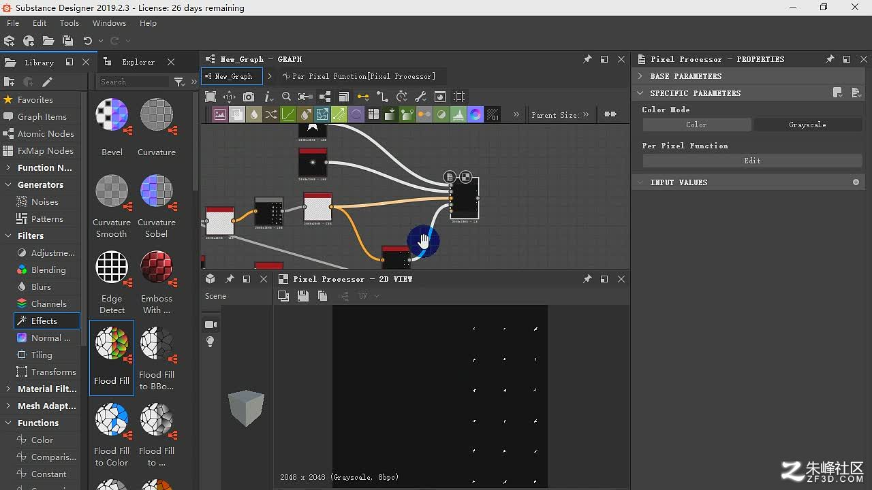872x490 pixels.
Task: Open the Edit menu
Action: (x=40, y=23)
